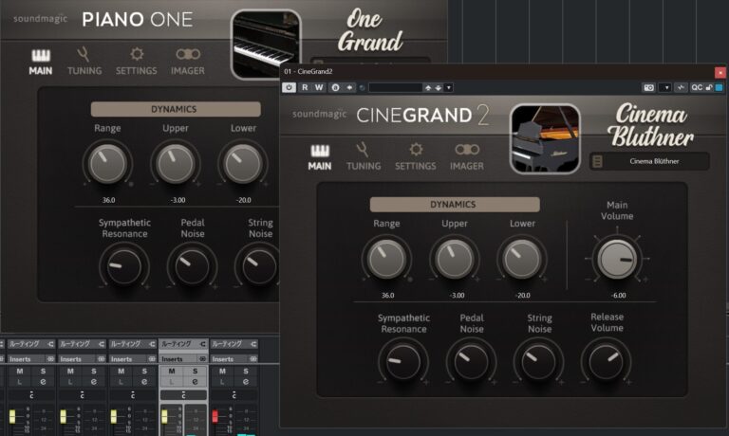
Task: Open channel editor 'e' on red-fader channel
Action: coord(246,382)
